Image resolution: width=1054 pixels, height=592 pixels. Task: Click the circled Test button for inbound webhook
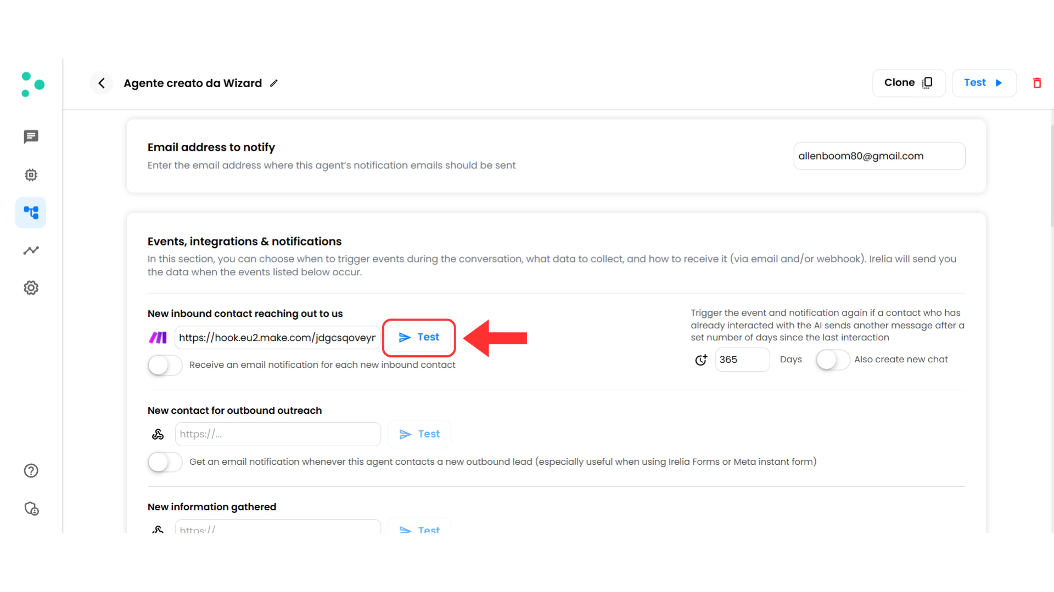point(419,338)
